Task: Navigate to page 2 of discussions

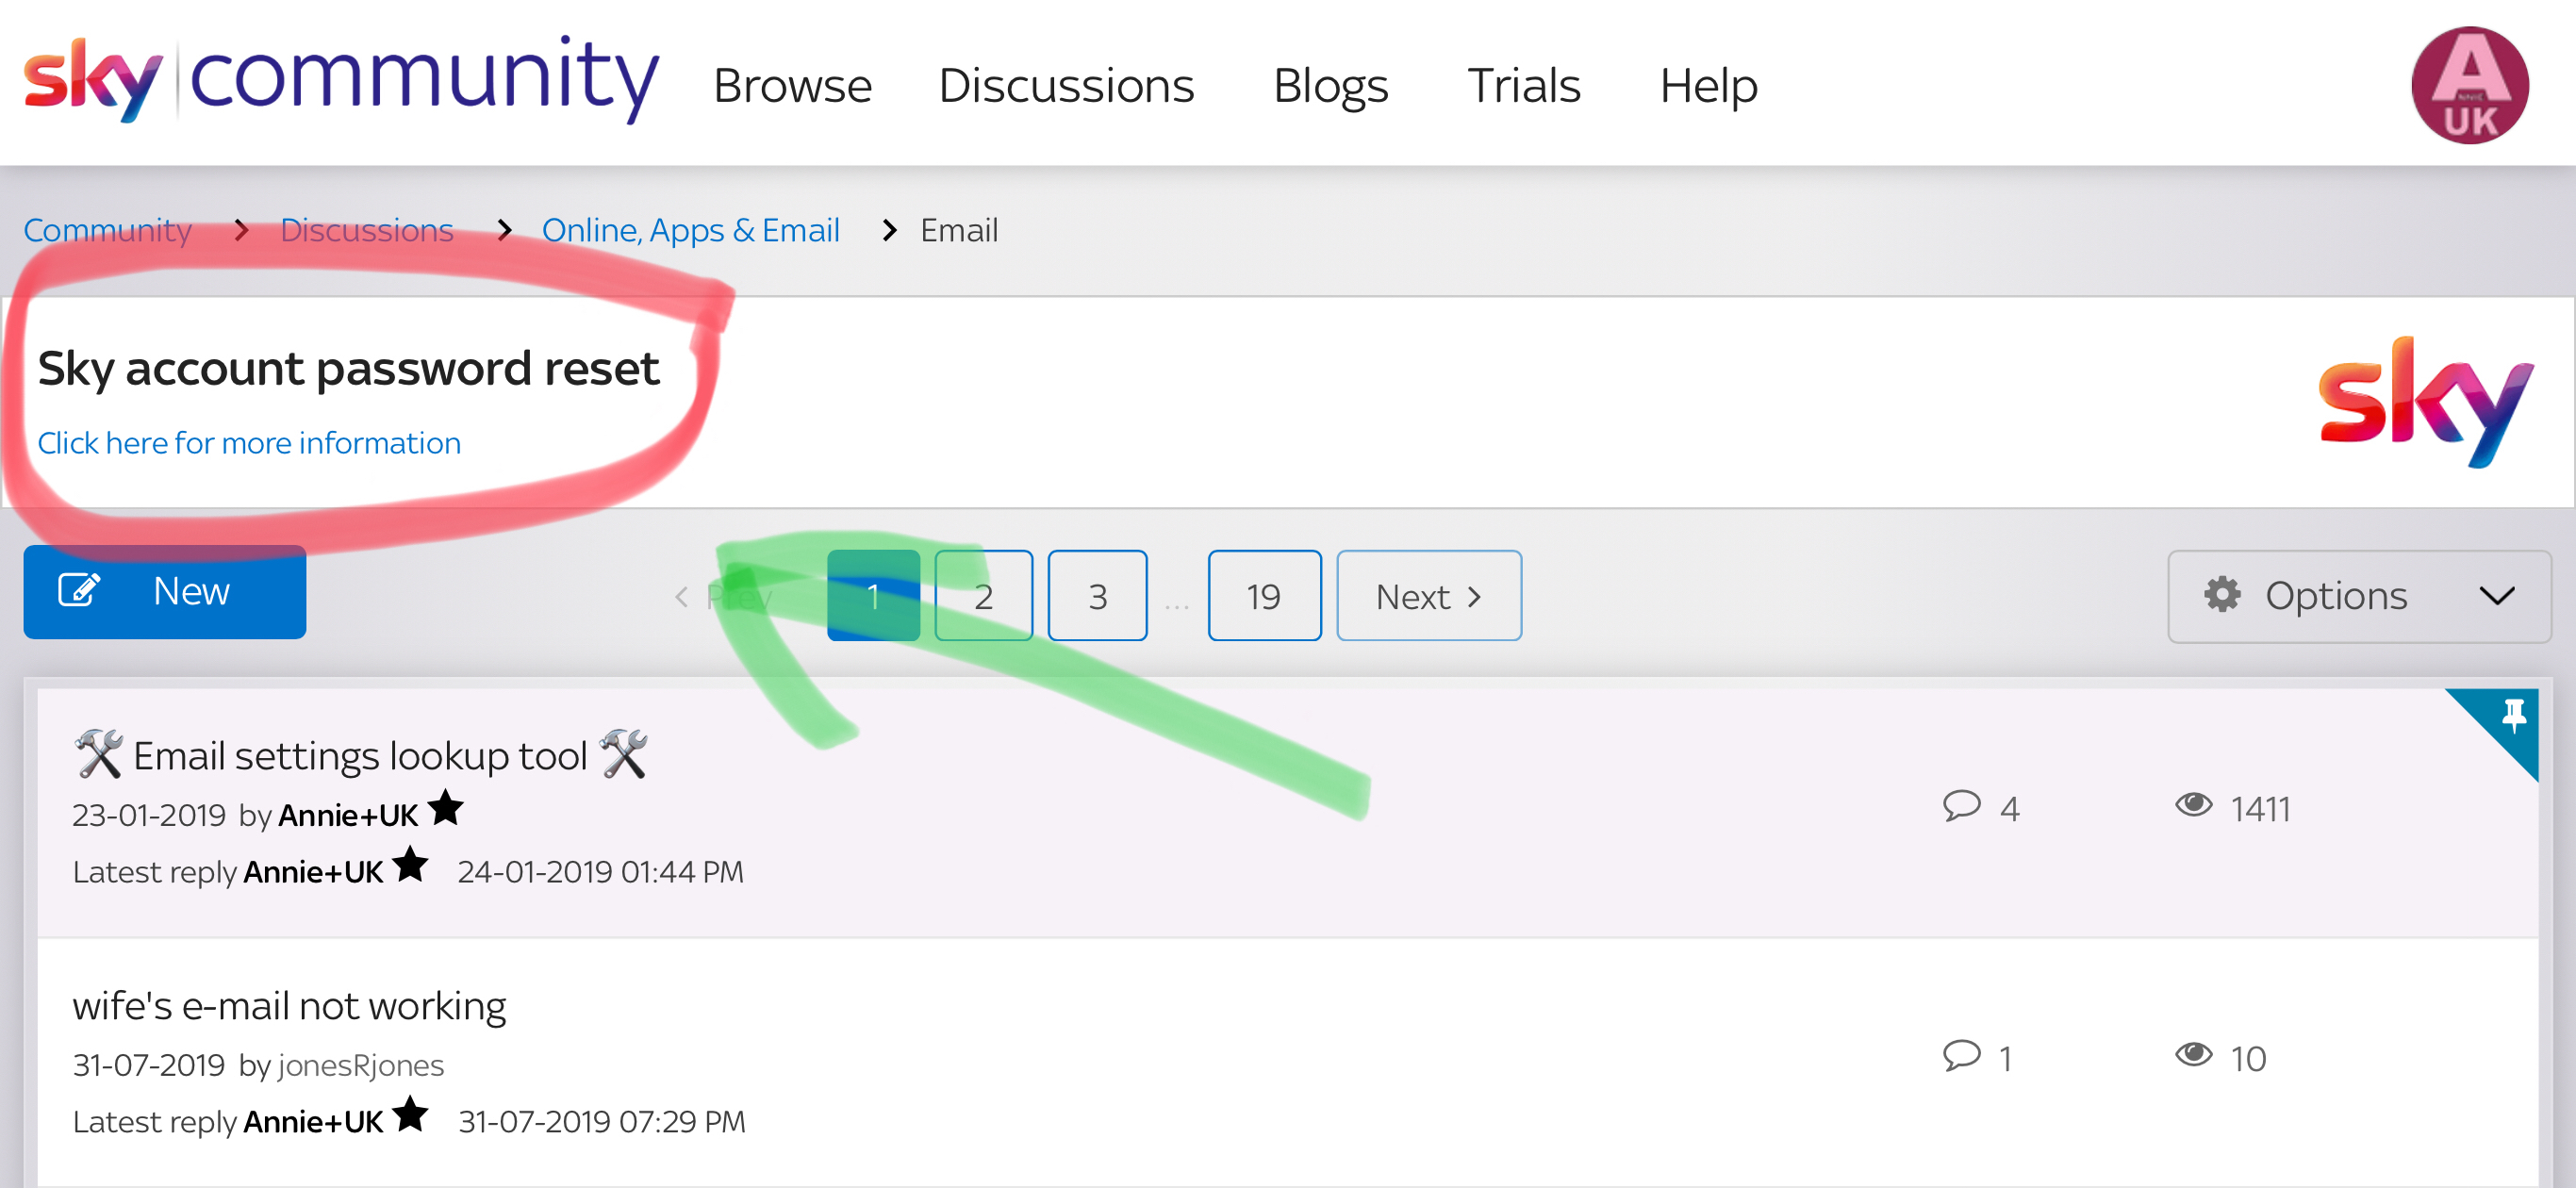Action: pyautogui.click(x=984, y=595)
